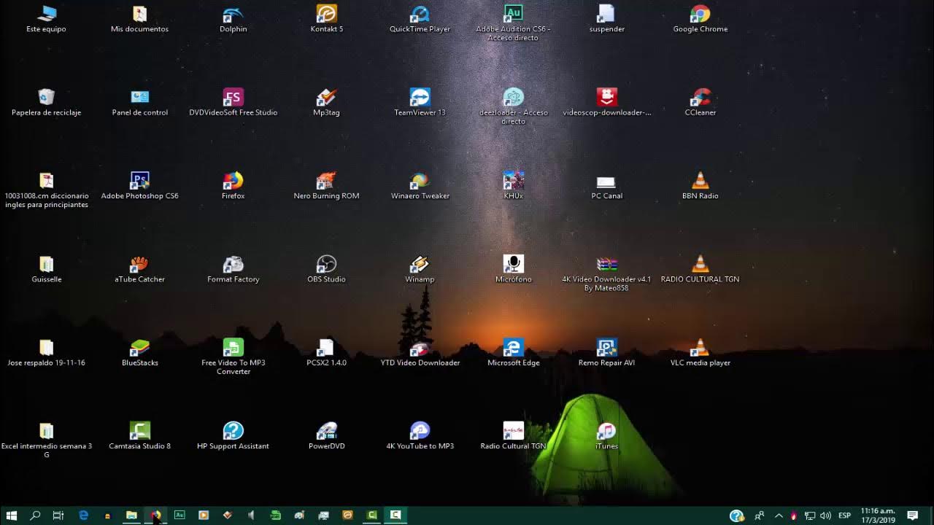Select the CCleaner desktop icon
The width and height of the screenshot is (934, 525).
[x=700, y=103]
